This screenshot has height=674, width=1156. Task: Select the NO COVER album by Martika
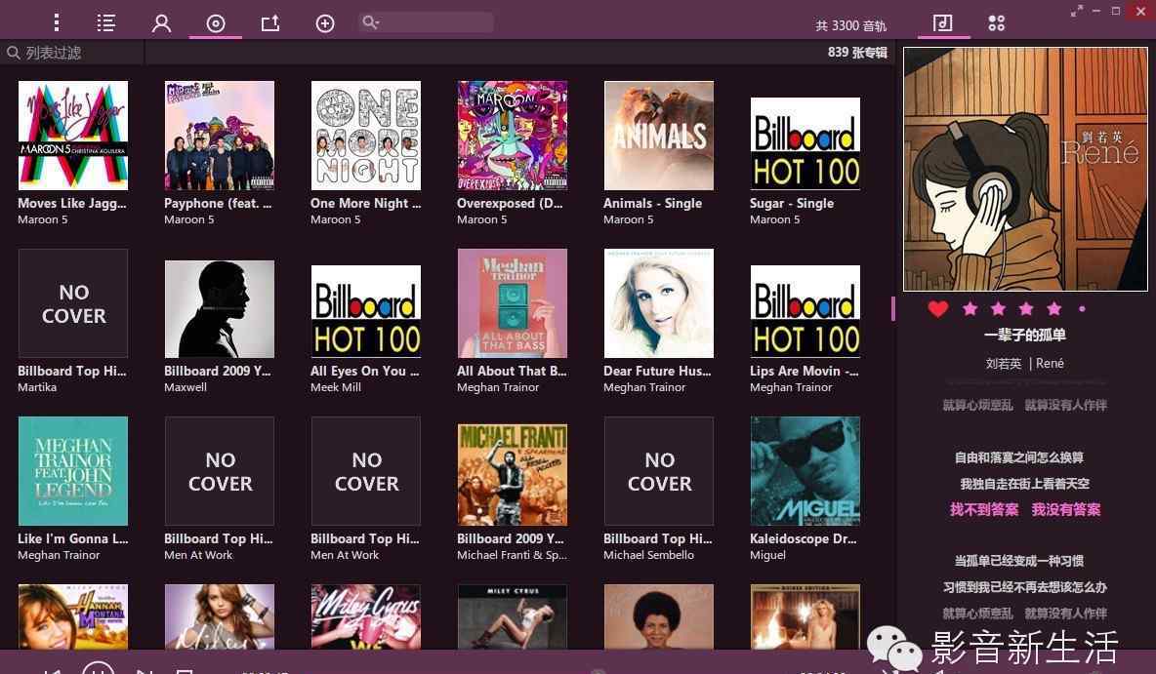pyautogui.click(x=73, y=303)
